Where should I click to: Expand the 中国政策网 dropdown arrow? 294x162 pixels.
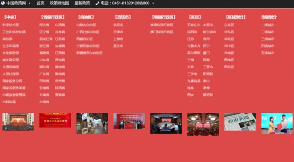30,3
